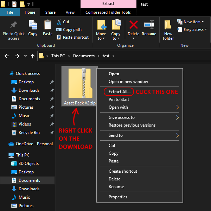The height and width of the screenshot is (211, 211).
Task: Click the Cut scissors icon in ribbon
Action: (x=59, y=22)
